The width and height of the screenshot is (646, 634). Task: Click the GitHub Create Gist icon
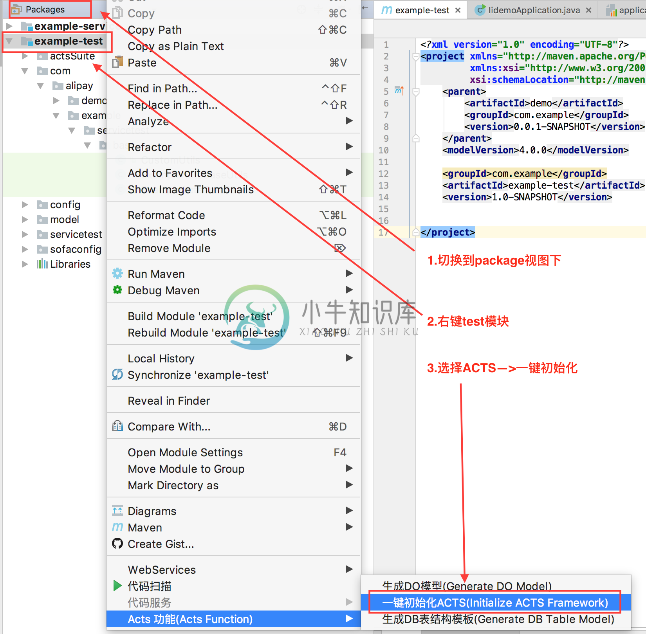117,543
